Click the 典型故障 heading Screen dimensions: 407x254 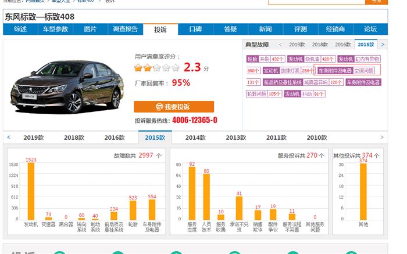pos(257,45)
